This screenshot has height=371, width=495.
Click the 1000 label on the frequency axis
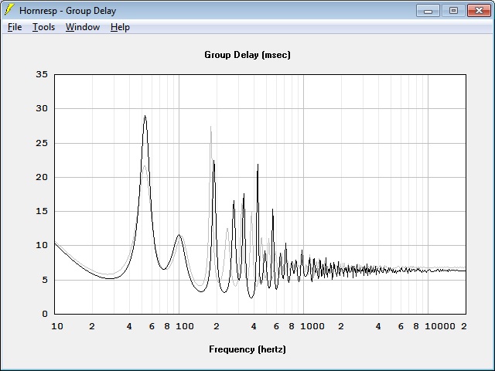pyautogui.click(x=312, y=326)
